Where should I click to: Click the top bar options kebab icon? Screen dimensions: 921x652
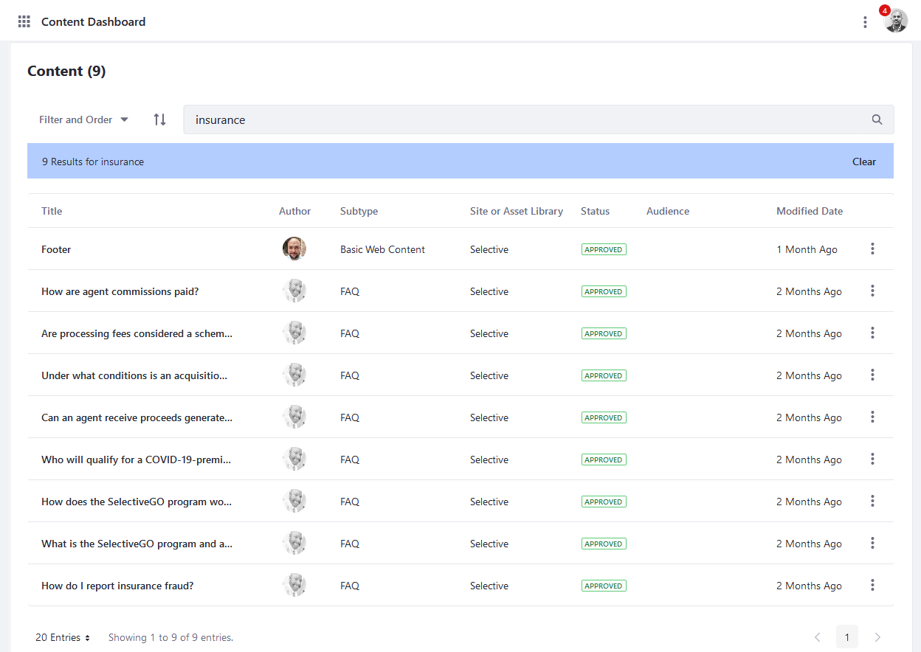tap(865, 22)
